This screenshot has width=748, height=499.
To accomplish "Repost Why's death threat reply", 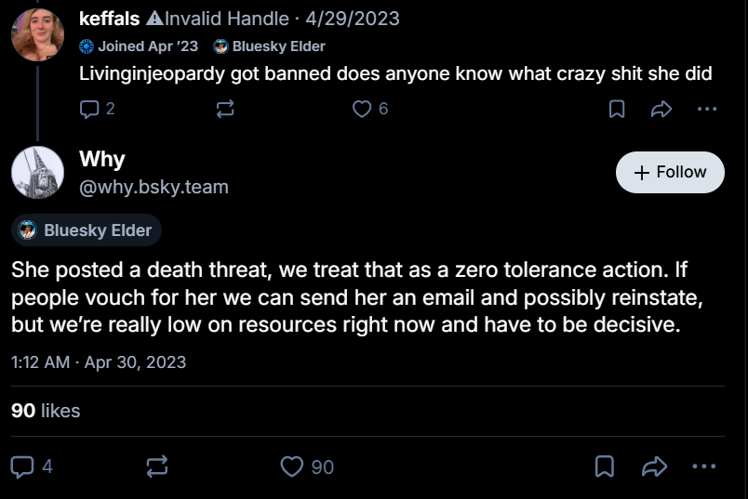I will [x=157, y=466].
